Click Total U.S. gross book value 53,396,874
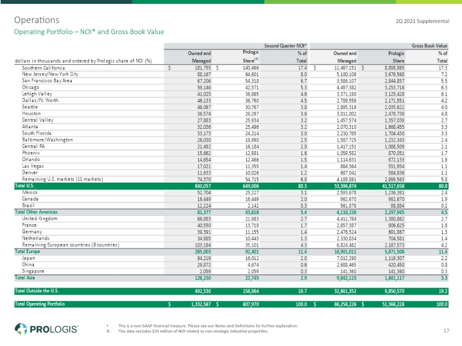Image resolution: width=462 pixels, height=346 pixels. pyautogui.click(x=345, y=186)
